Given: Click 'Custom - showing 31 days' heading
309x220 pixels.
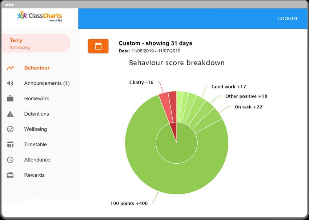Looking at the screenshot, I should tap(155, 43).
